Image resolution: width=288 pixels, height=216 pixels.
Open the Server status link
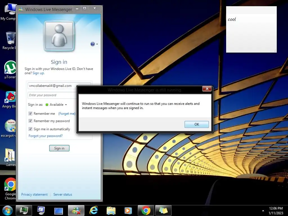(63, 195)
